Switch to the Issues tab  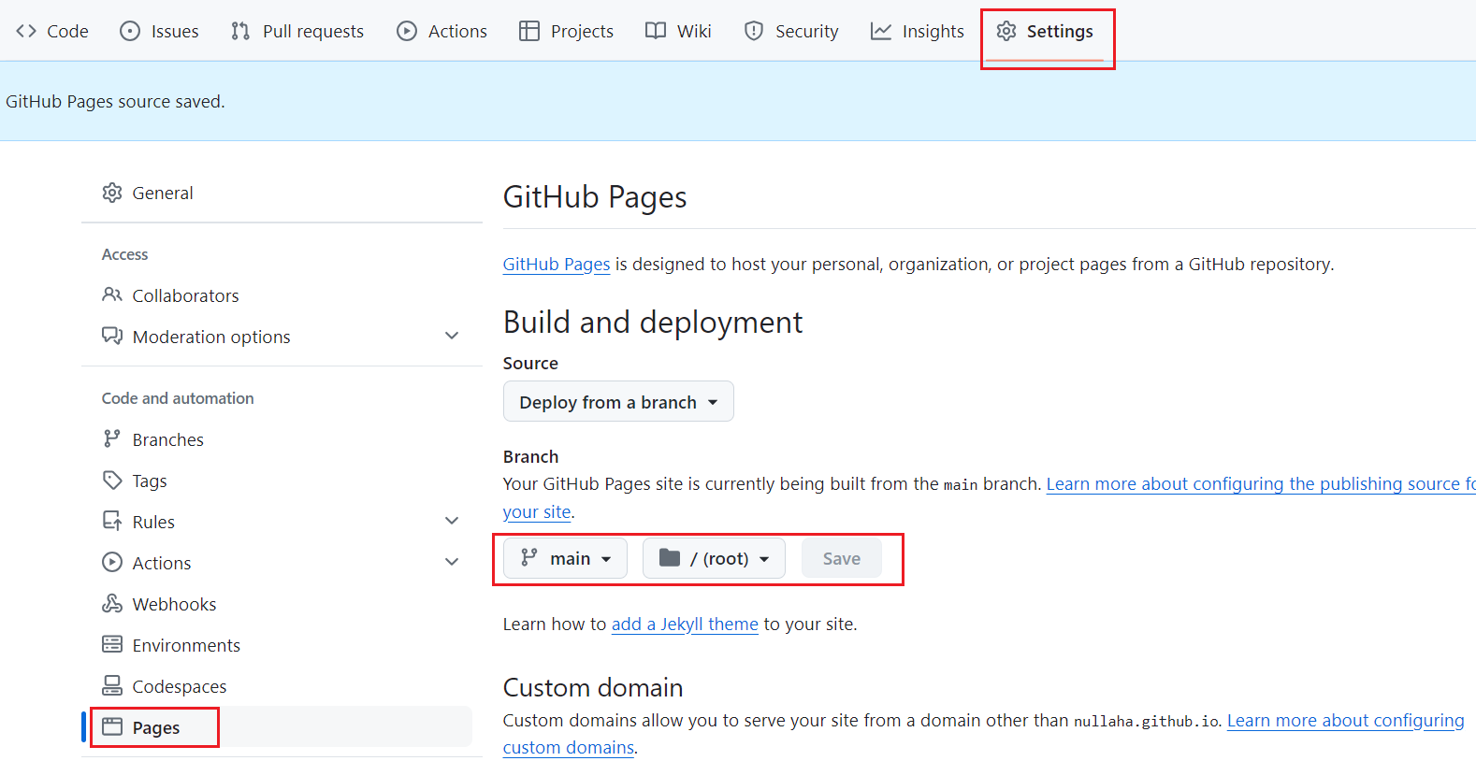(x=159, y=31)
